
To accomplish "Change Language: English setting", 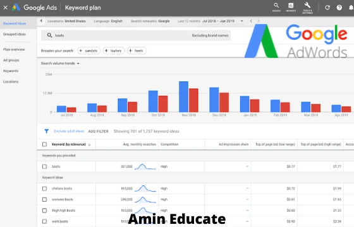I will click(108, 21).
